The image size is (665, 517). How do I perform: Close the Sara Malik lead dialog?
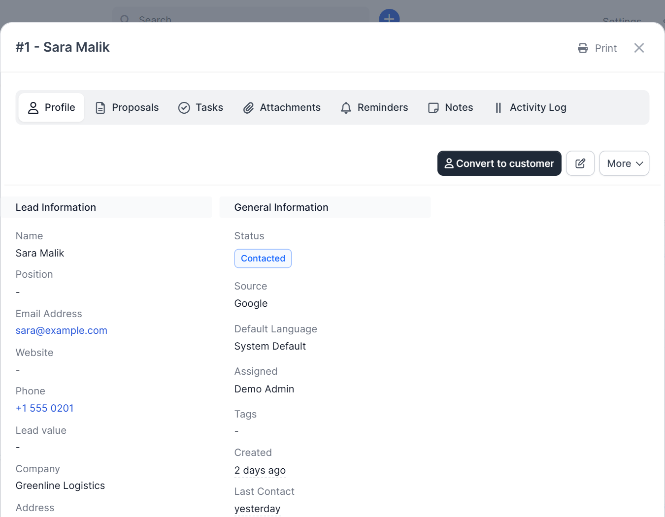click(639, 48)
